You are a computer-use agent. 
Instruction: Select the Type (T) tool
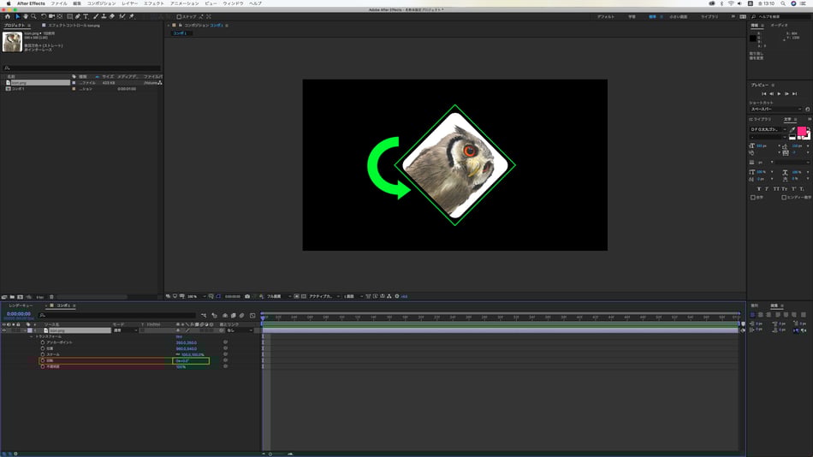(86, 16)
